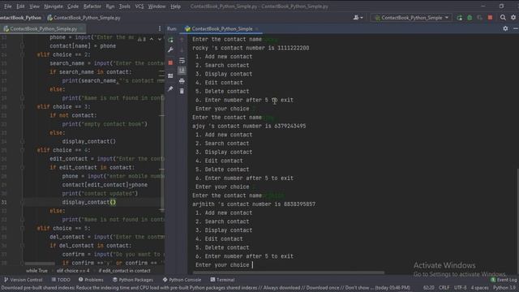Viewport: 519px width, 292px height.
Task: Click Python 3.9 interpreter in status bar
Action: pos(504,288)
